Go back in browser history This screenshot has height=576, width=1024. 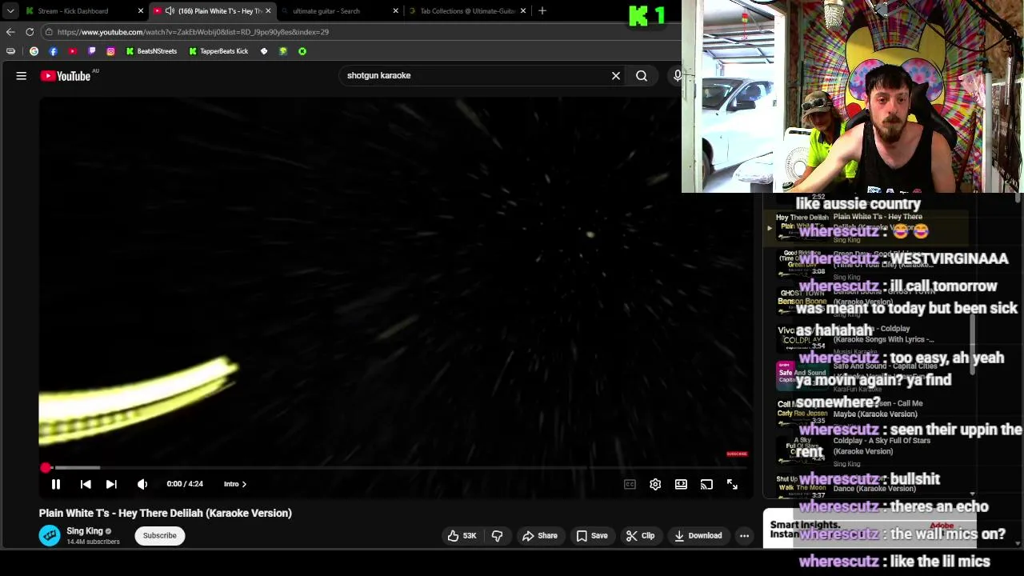(x=10, y=32)
